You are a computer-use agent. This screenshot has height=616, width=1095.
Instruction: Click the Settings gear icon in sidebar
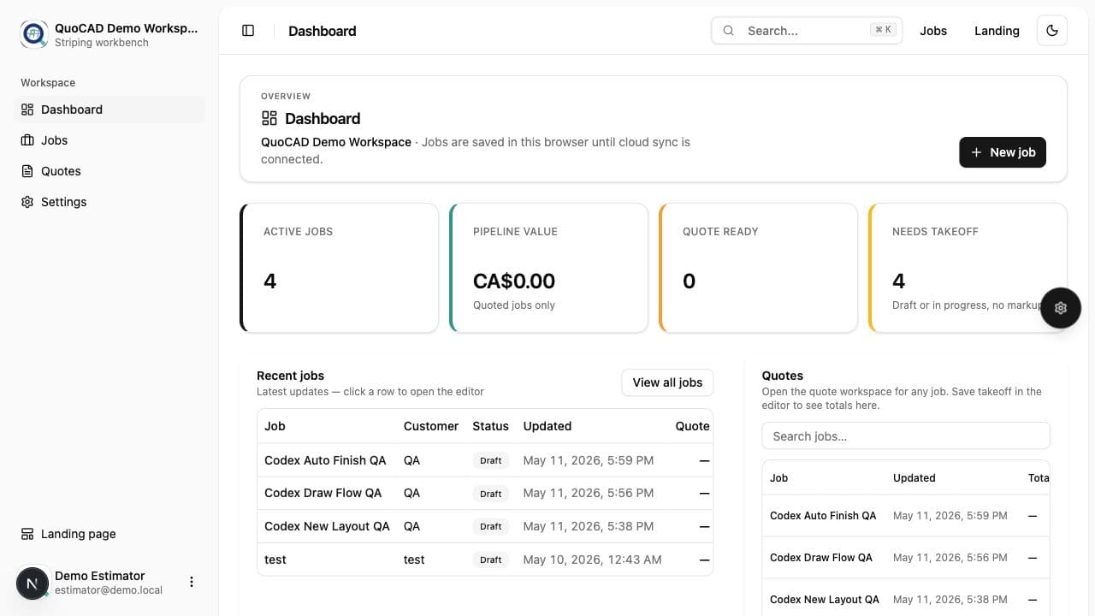coord(27,202)
